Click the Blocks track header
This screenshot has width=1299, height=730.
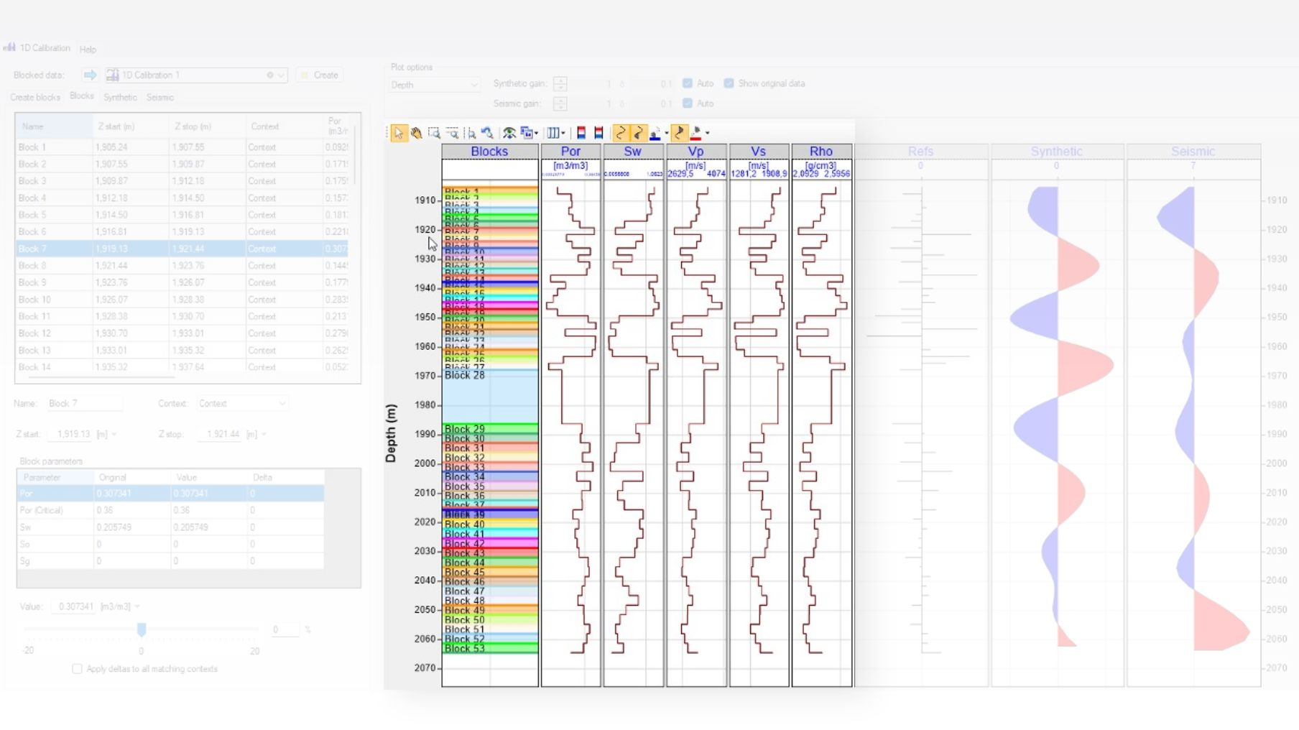click(x=489, y=152)
